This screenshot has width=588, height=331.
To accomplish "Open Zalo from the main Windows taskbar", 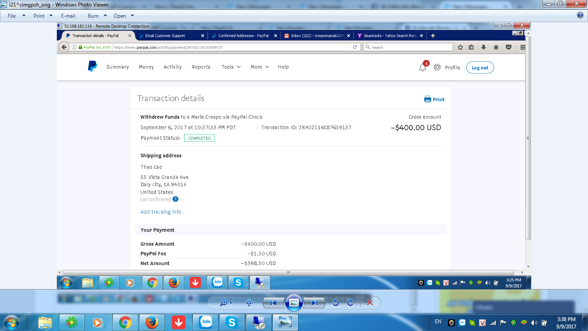I will [x=205, y=322].
